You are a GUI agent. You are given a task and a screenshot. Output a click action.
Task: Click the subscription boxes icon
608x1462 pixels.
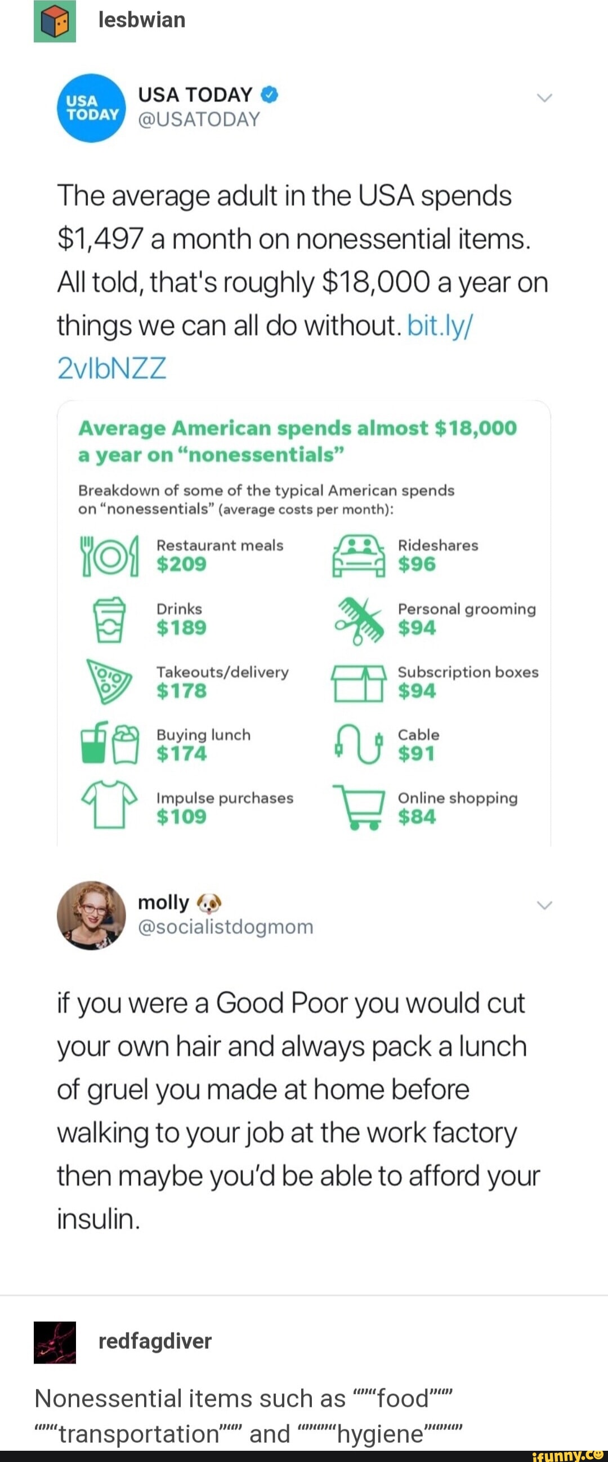point(359,683)
